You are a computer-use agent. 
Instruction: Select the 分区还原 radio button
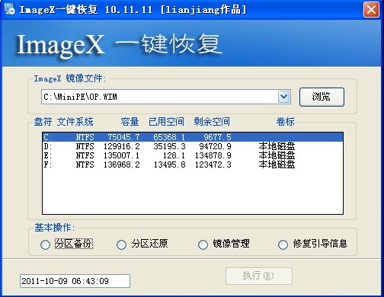121,244
